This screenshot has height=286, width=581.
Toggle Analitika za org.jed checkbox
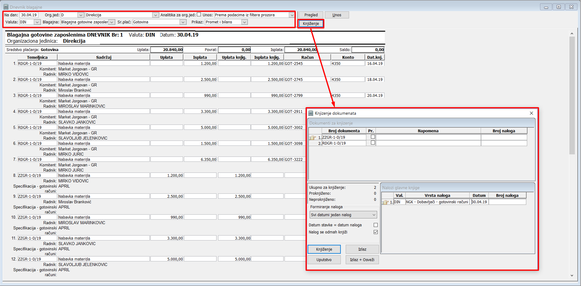[199, 14]
